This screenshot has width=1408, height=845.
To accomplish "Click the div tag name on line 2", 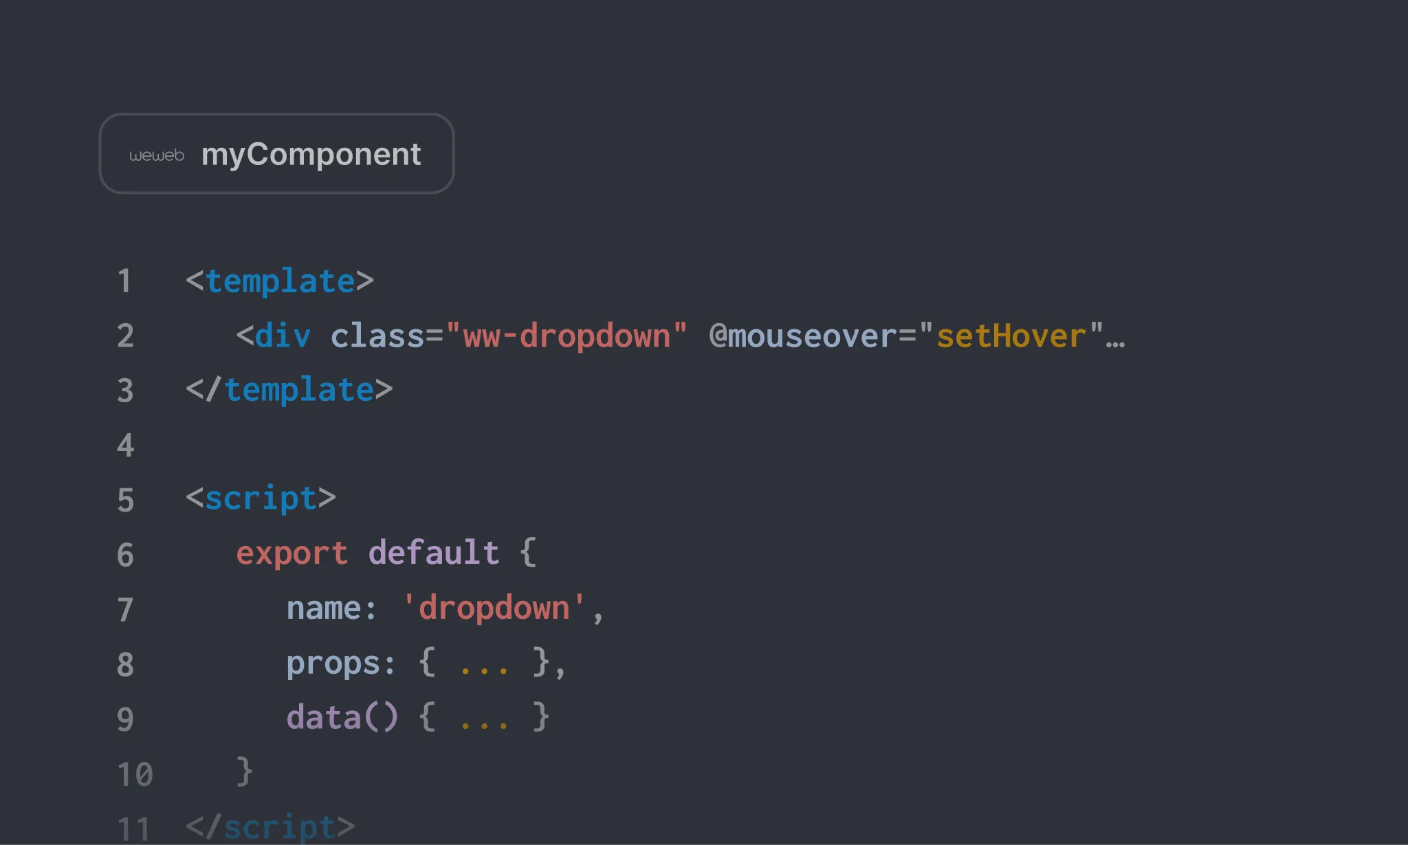I will click(x=283, y=336).
